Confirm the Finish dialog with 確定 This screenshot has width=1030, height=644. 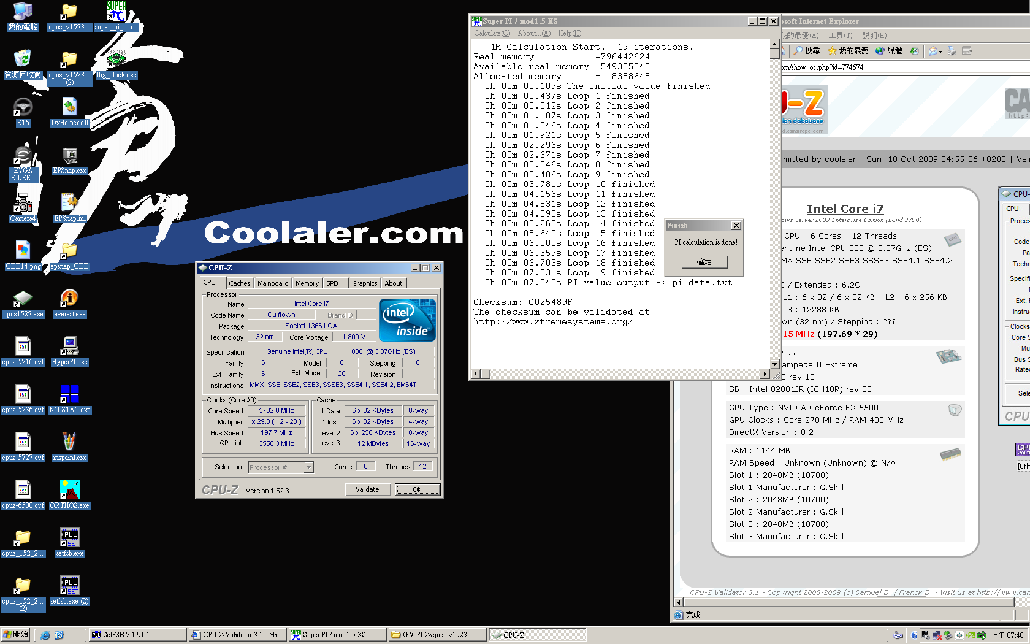[x=704, y=262]
